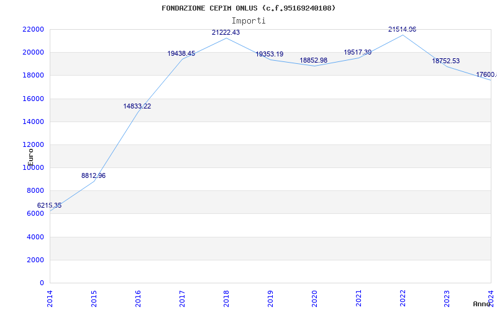Select data label 21222.43
Image resolution: width=497 pixels, height=310 pixels.
[x=226, y=33]
